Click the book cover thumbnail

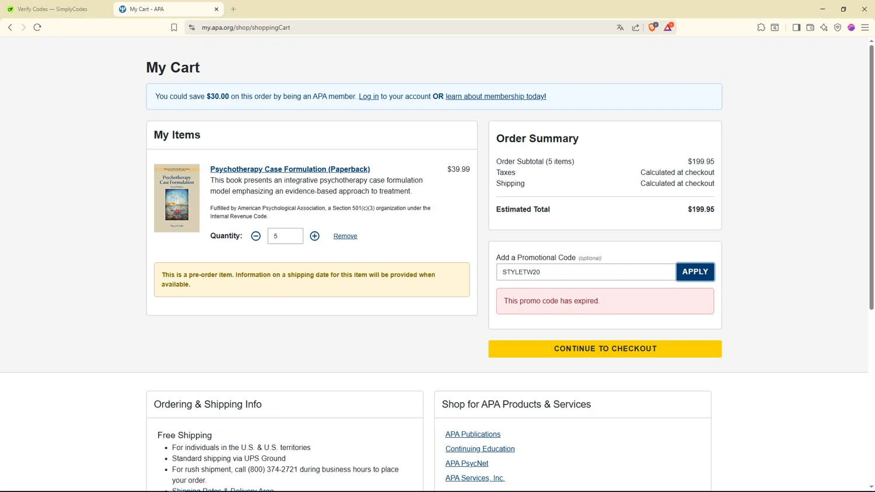[x=177, y=198]
